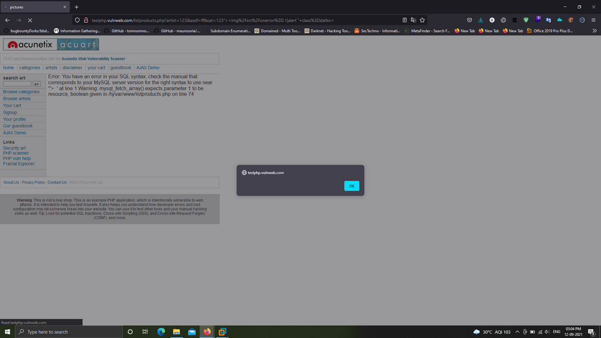Click the cookie extension icon
This screenshot has height=338, width=601.
tap(571, 20)
